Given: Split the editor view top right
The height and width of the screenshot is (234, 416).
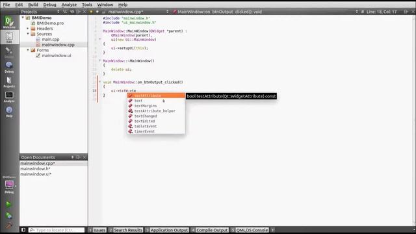Looking at the screenshot, I should pyautogui.click(x=406, y=12).
